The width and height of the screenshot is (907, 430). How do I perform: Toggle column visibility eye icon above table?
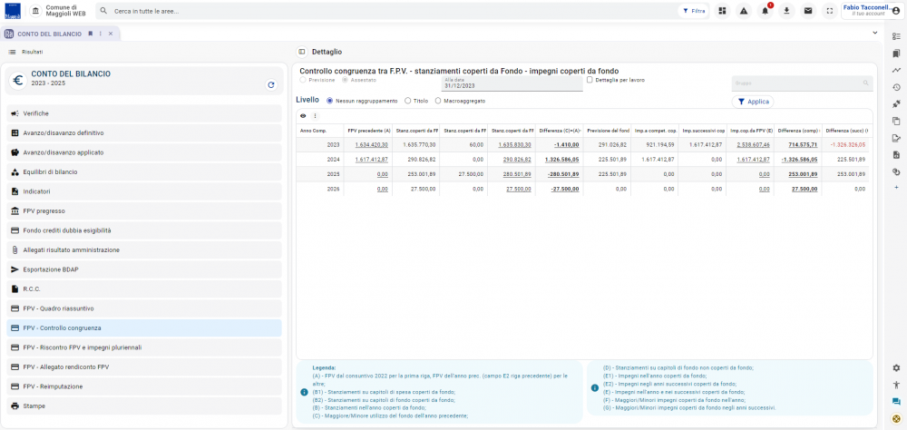pos(303,116)
